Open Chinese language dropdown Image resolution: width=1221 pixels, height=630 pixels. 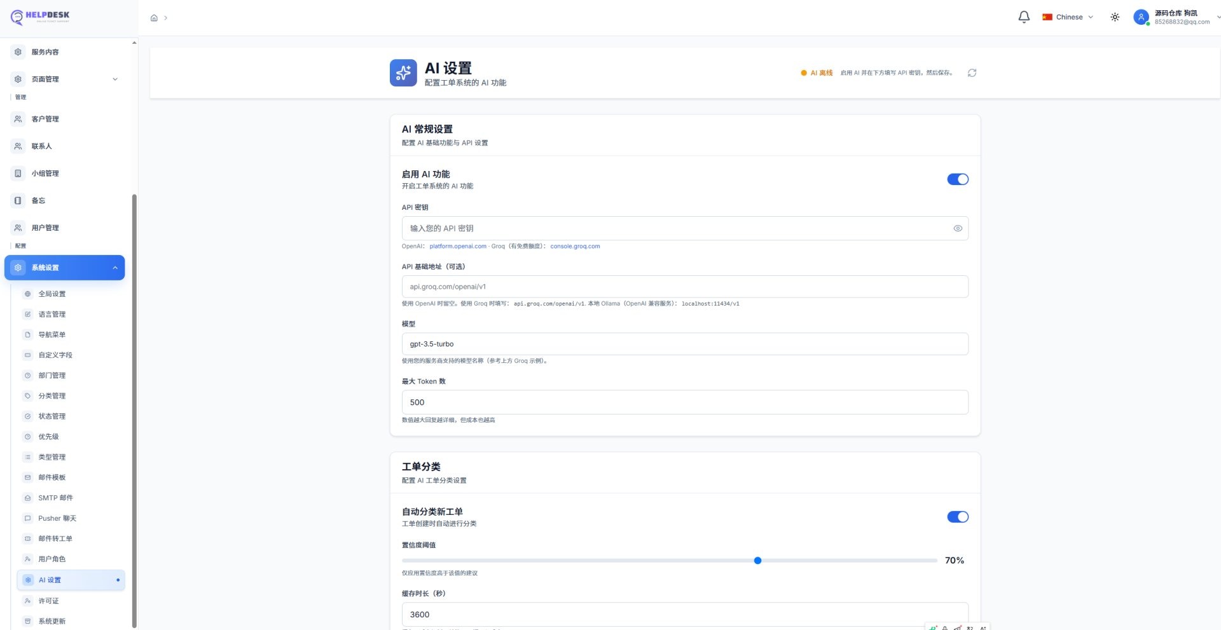coord(1068,17)
